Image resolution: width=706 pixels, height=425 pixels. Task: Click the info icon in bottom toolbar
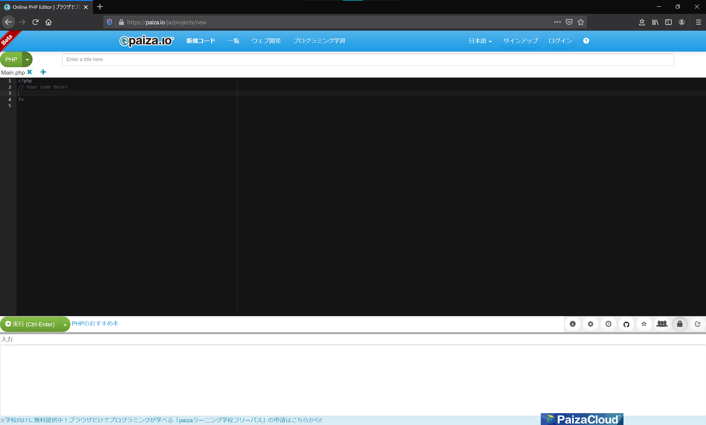pos(573,324)
